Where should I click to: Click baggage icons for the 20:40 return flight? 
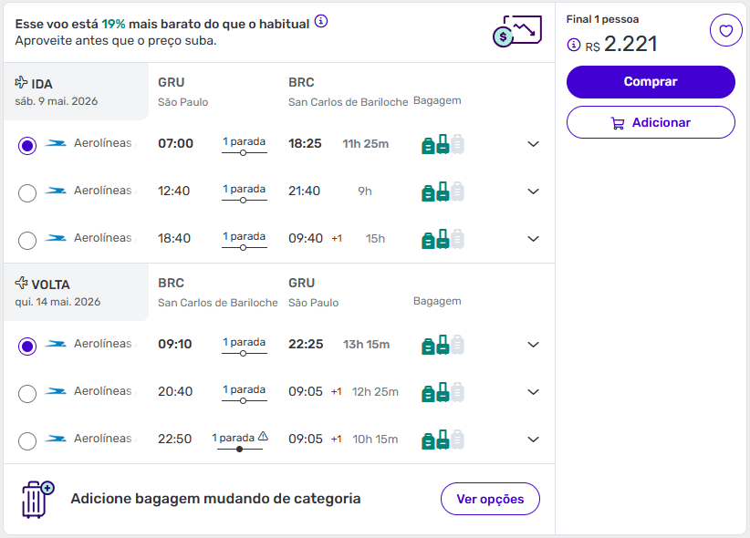pos(443,392)
